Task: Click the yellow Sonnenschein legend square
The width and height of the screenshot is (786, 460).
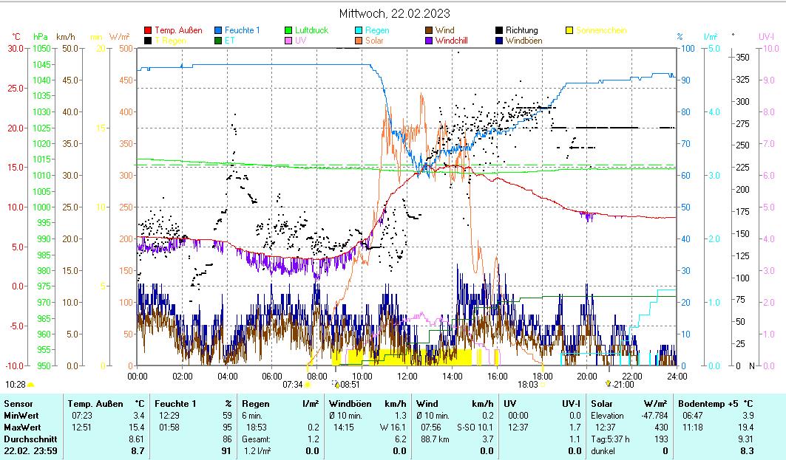Action: coord(569,30)
